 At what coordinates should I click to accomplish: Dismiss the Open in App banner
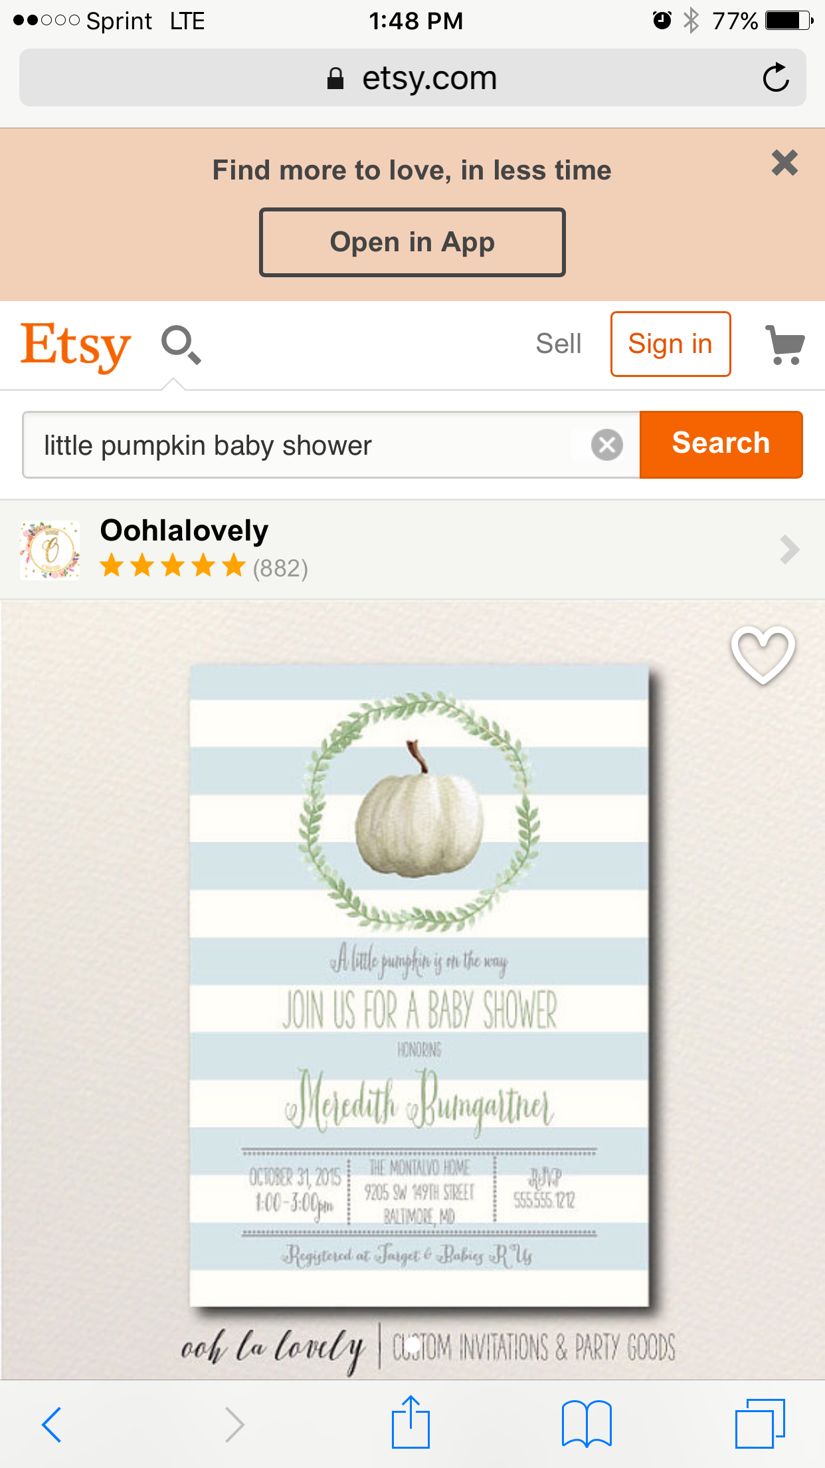point(784,162)
